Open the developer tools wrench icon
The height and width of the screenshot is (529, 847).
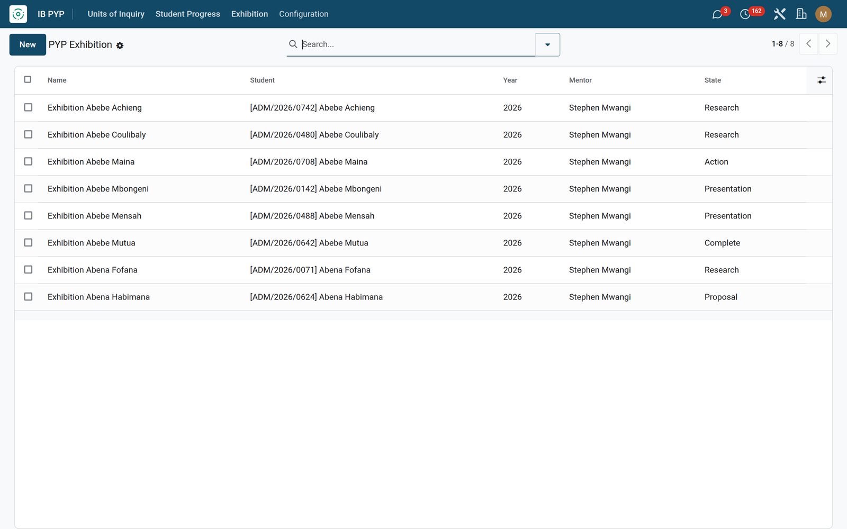point(779,14)
